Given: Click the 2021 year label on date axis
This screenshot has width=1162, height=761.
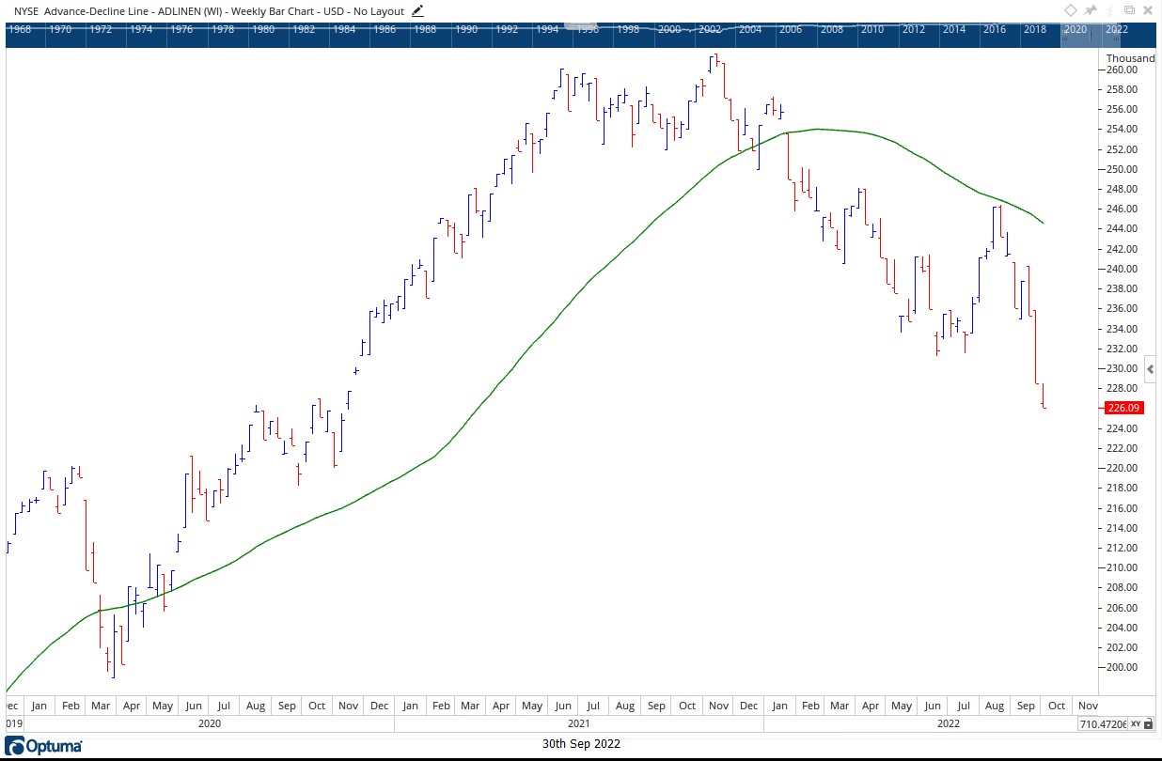Looking at the screenshot, I should (578, 723).
